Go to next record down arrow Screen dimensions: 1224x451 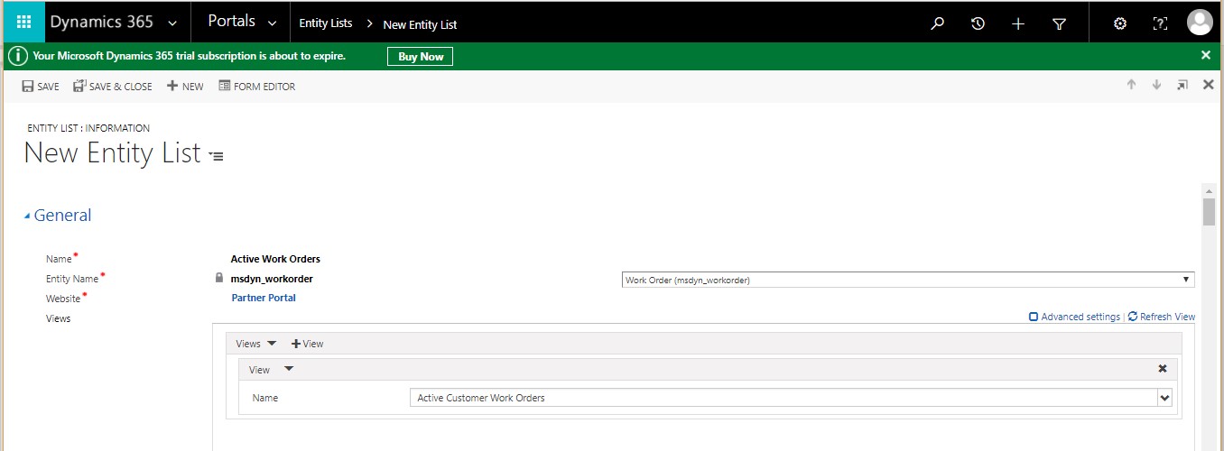(x=1156, y=85)
